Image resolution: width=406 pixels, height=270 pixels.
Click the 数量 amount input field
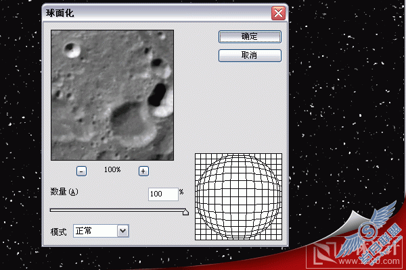tap(163, 194)
